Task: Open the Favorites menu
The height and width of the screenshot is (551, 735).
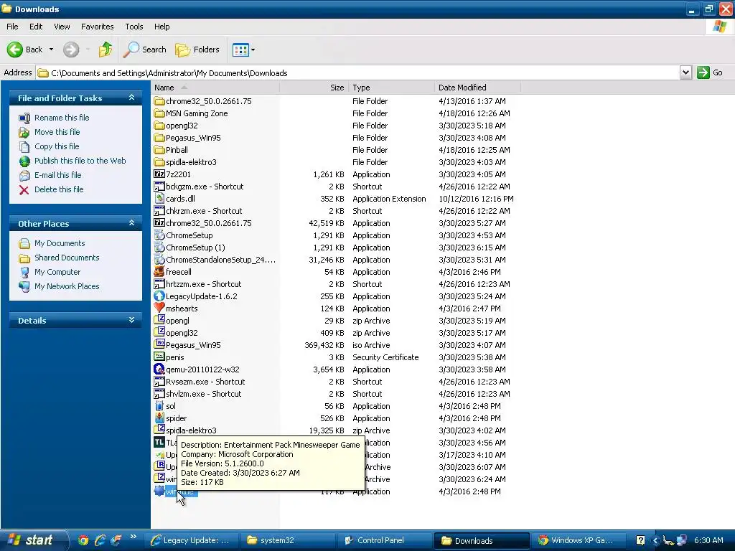Action: (97, 27)
